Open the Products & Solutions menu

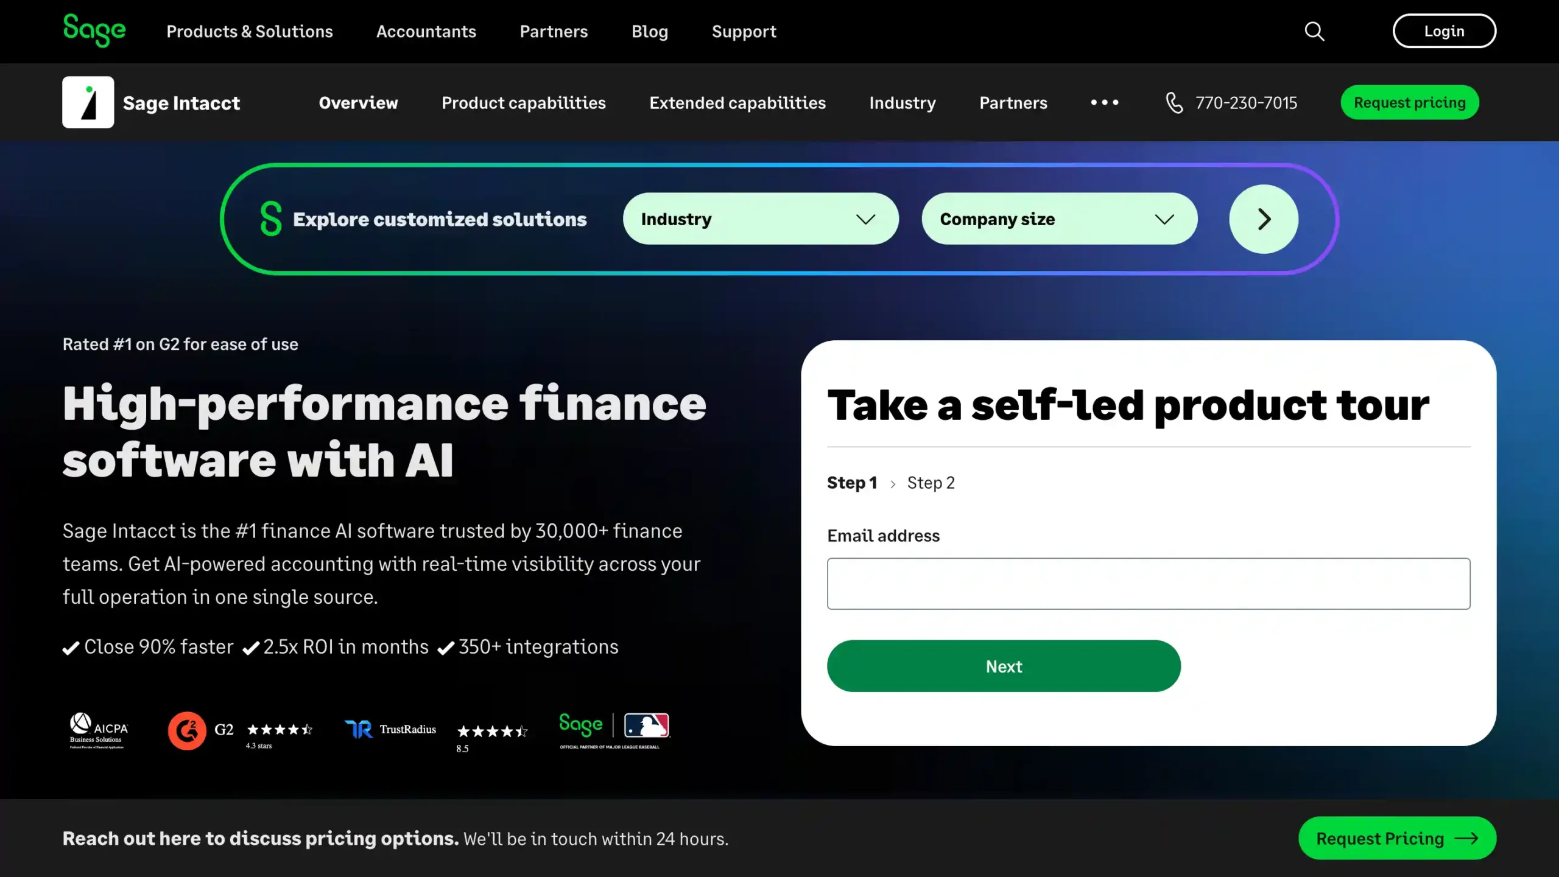point(250,31)
